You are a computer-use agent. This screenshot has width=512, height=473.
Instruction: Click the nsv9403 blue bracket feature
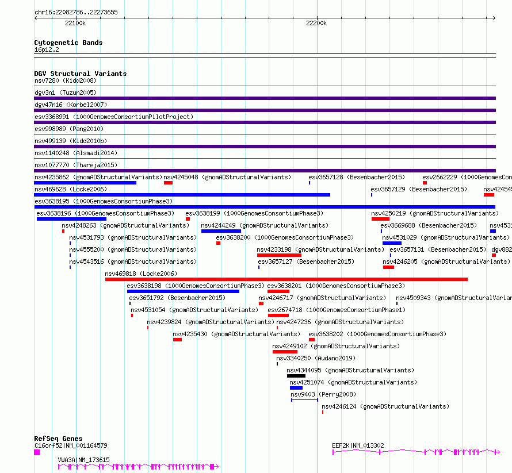click(305, 400)
